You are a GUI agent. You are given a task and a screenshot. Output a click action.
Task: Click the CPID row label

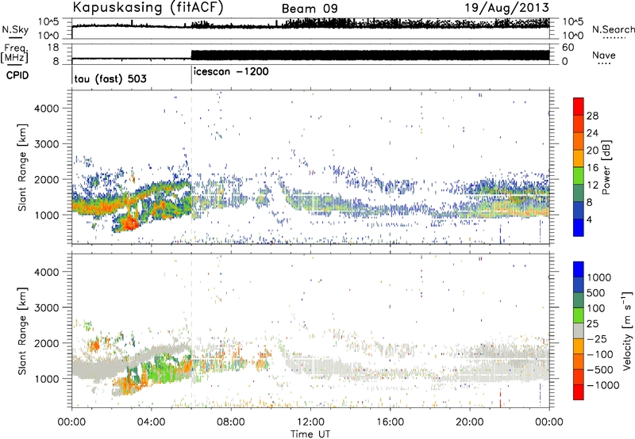point(17,75)
